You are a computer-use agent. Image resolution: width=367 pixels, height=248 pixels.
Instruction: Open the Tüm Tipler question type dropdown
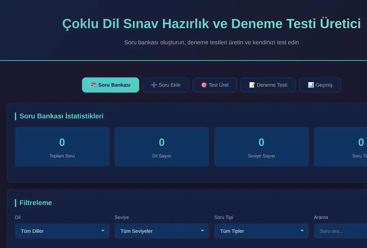point(261,231)
